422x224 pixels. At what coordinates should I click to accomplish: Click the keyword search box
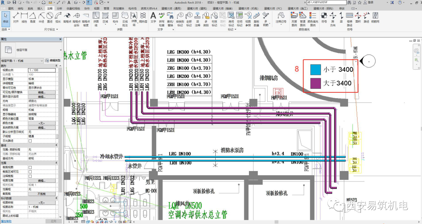click(326, 2)
